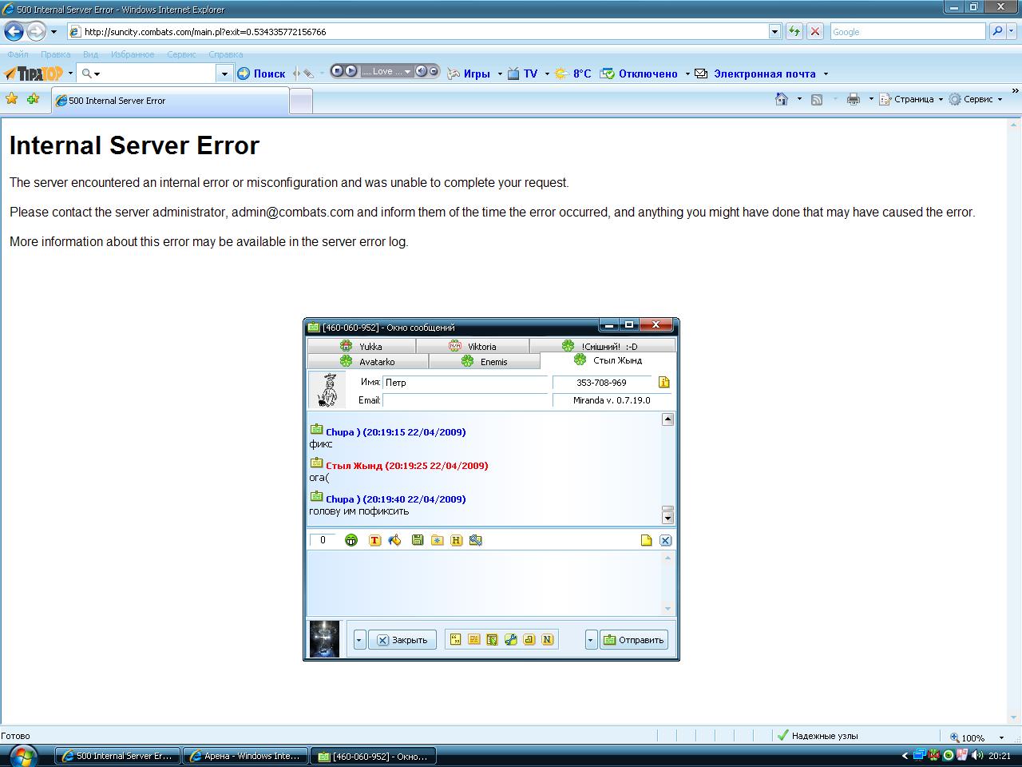The width and height of the screenshot is (1022, 767).
Task: Open dropdown arrow left of Отправить button
Action: tap(591, 640)
